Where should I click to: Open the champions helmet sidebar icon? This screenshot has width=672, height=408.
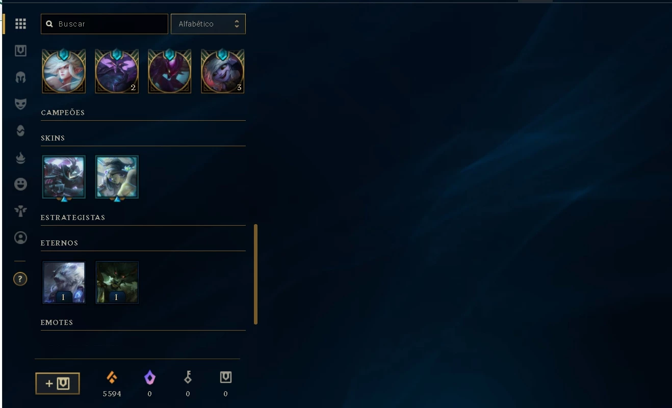point(20,77)
